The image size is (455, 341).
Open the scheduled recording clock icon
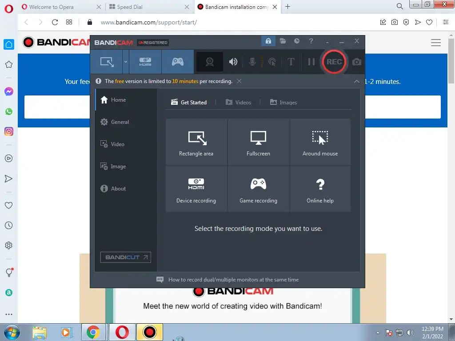[x=296, y=41]
